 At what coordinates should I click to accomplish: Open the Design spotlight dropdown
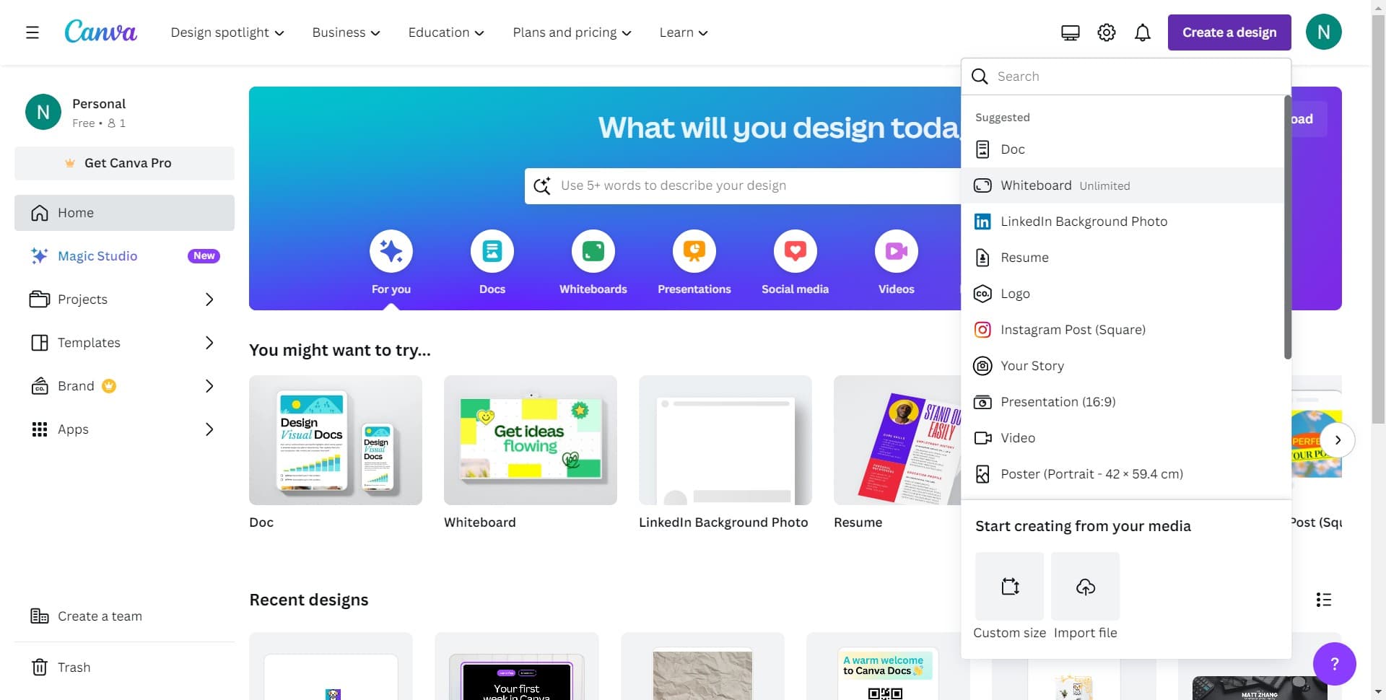(227, 32)
